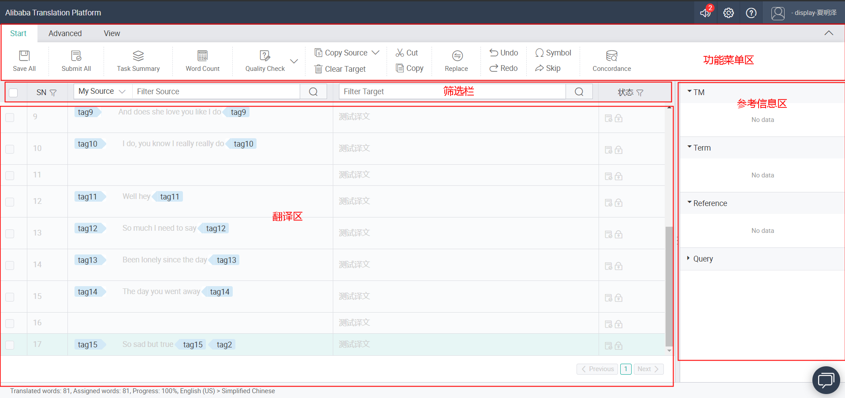Collapse the TM panel section
The width and height of the screenshot is (845, 398).
click(689, 92)
